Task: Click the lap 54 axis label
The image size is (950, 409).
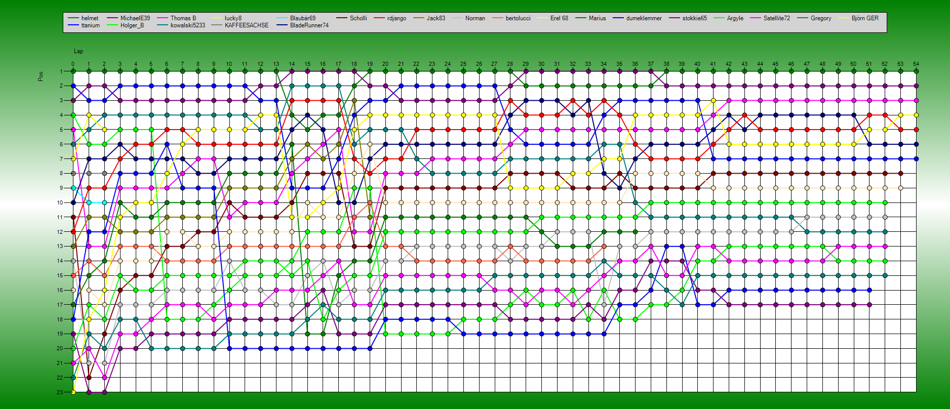Action: click(916, 64)
